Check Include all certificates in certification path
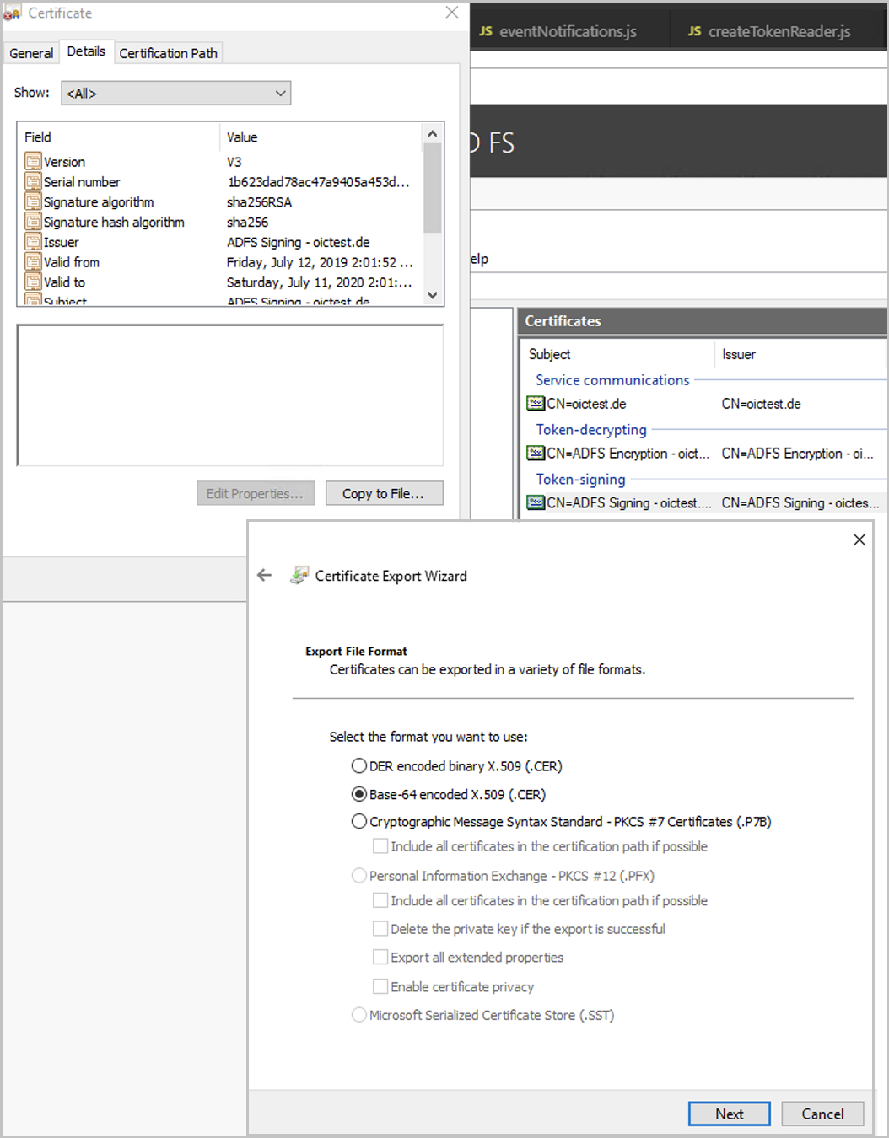Viewport: 889px width, 1138px height. 380,845
